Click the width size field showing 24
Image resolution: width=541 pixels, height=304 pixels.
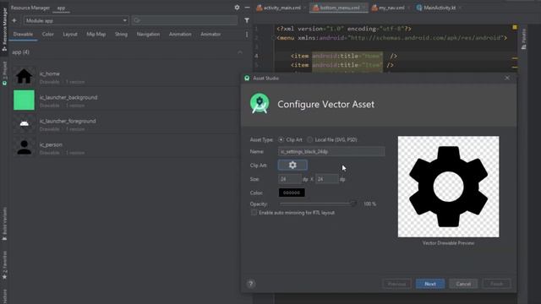(289, 179)
